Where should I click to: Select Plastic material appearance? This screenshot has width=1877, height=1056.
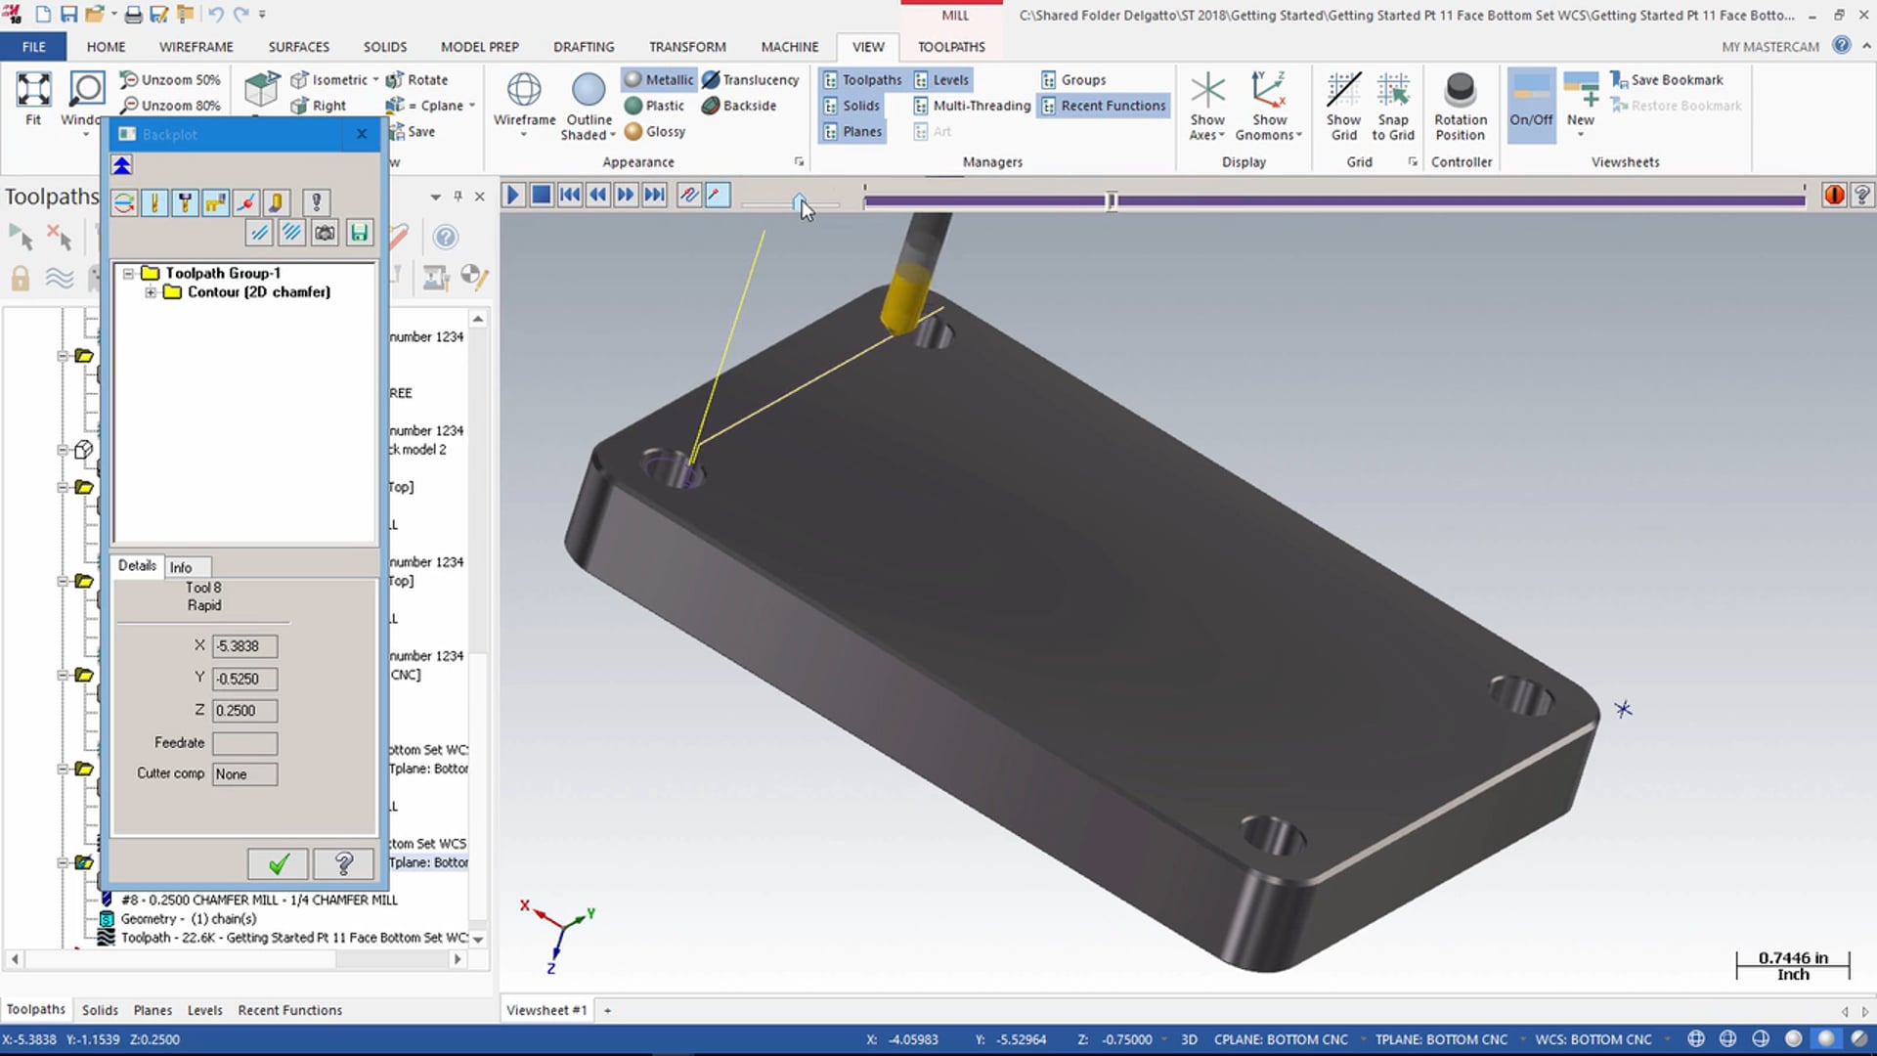(x=654, y=106)
